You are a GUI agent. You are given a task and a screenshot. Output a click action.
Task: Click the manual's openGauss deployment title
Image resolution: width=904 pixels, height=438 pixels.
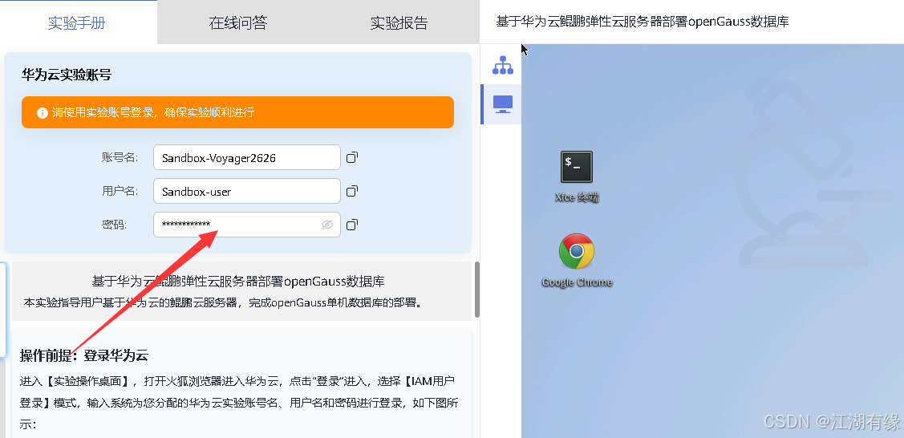(x=238, y=282)
